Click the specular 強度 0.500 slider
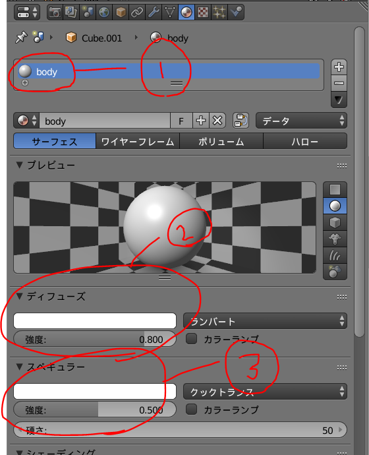 95,409
